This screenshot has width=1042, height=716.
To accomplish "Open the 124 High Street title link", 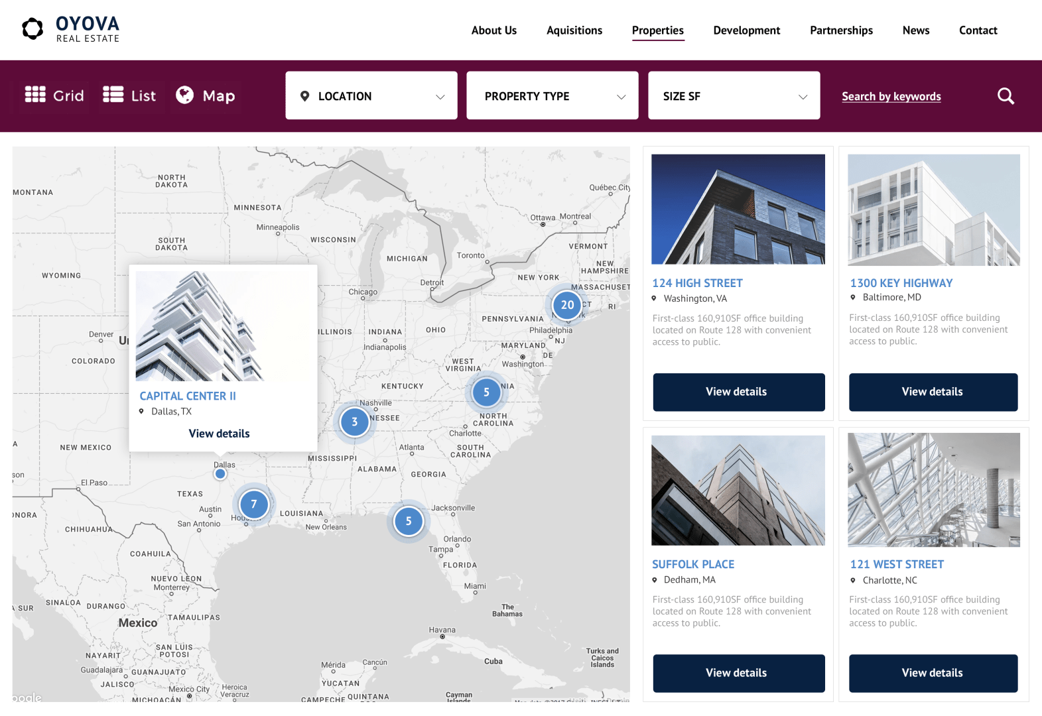I will pos(697,283).
